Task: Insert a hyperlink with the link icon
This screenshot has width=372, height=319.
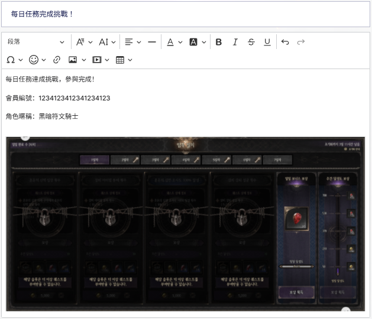Action: [x=57, y=60]
